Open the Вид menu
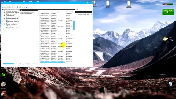 click(13, 5)
